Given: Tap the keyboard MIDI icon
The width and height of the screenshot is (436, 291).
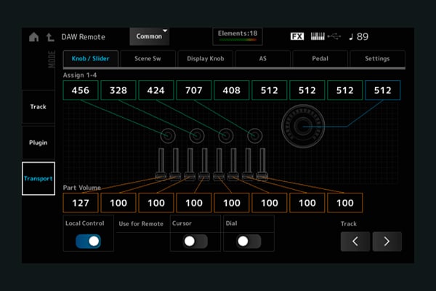Looking at the screenshot, I should [318, 36].
